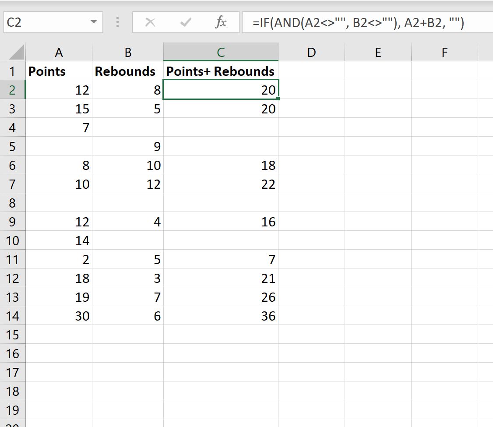Click the Enter checkmark beside the formula bar

point(186,21)
